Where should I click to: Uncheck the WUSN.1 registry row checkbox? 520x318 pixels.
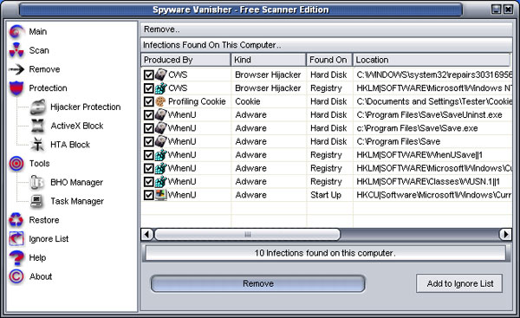(148, 181)
